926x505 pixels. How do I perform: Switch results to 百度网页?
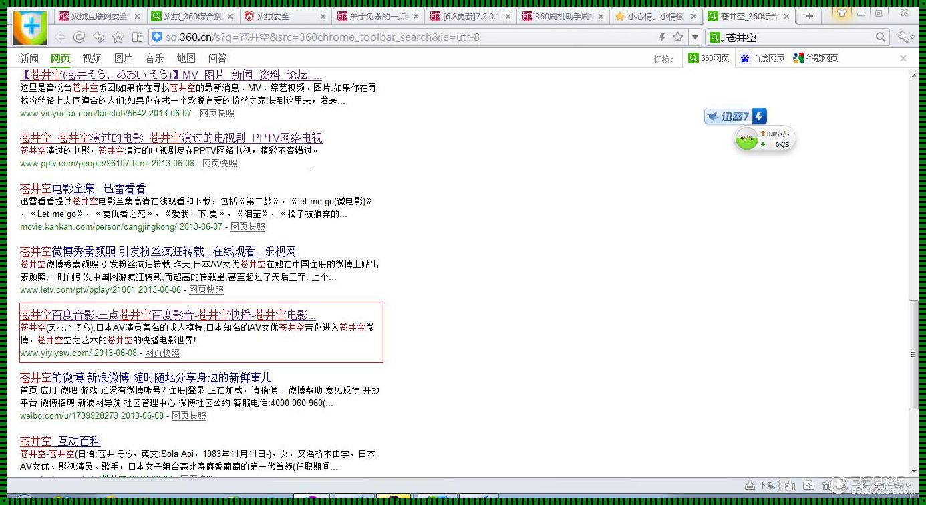(x=761, y=59)
